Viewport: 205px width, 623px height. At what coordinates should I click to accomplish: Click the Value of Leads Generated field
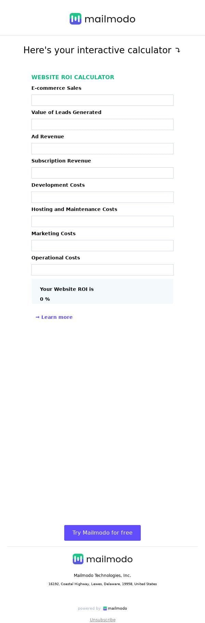pyautogui.click(x=102, y=125)
